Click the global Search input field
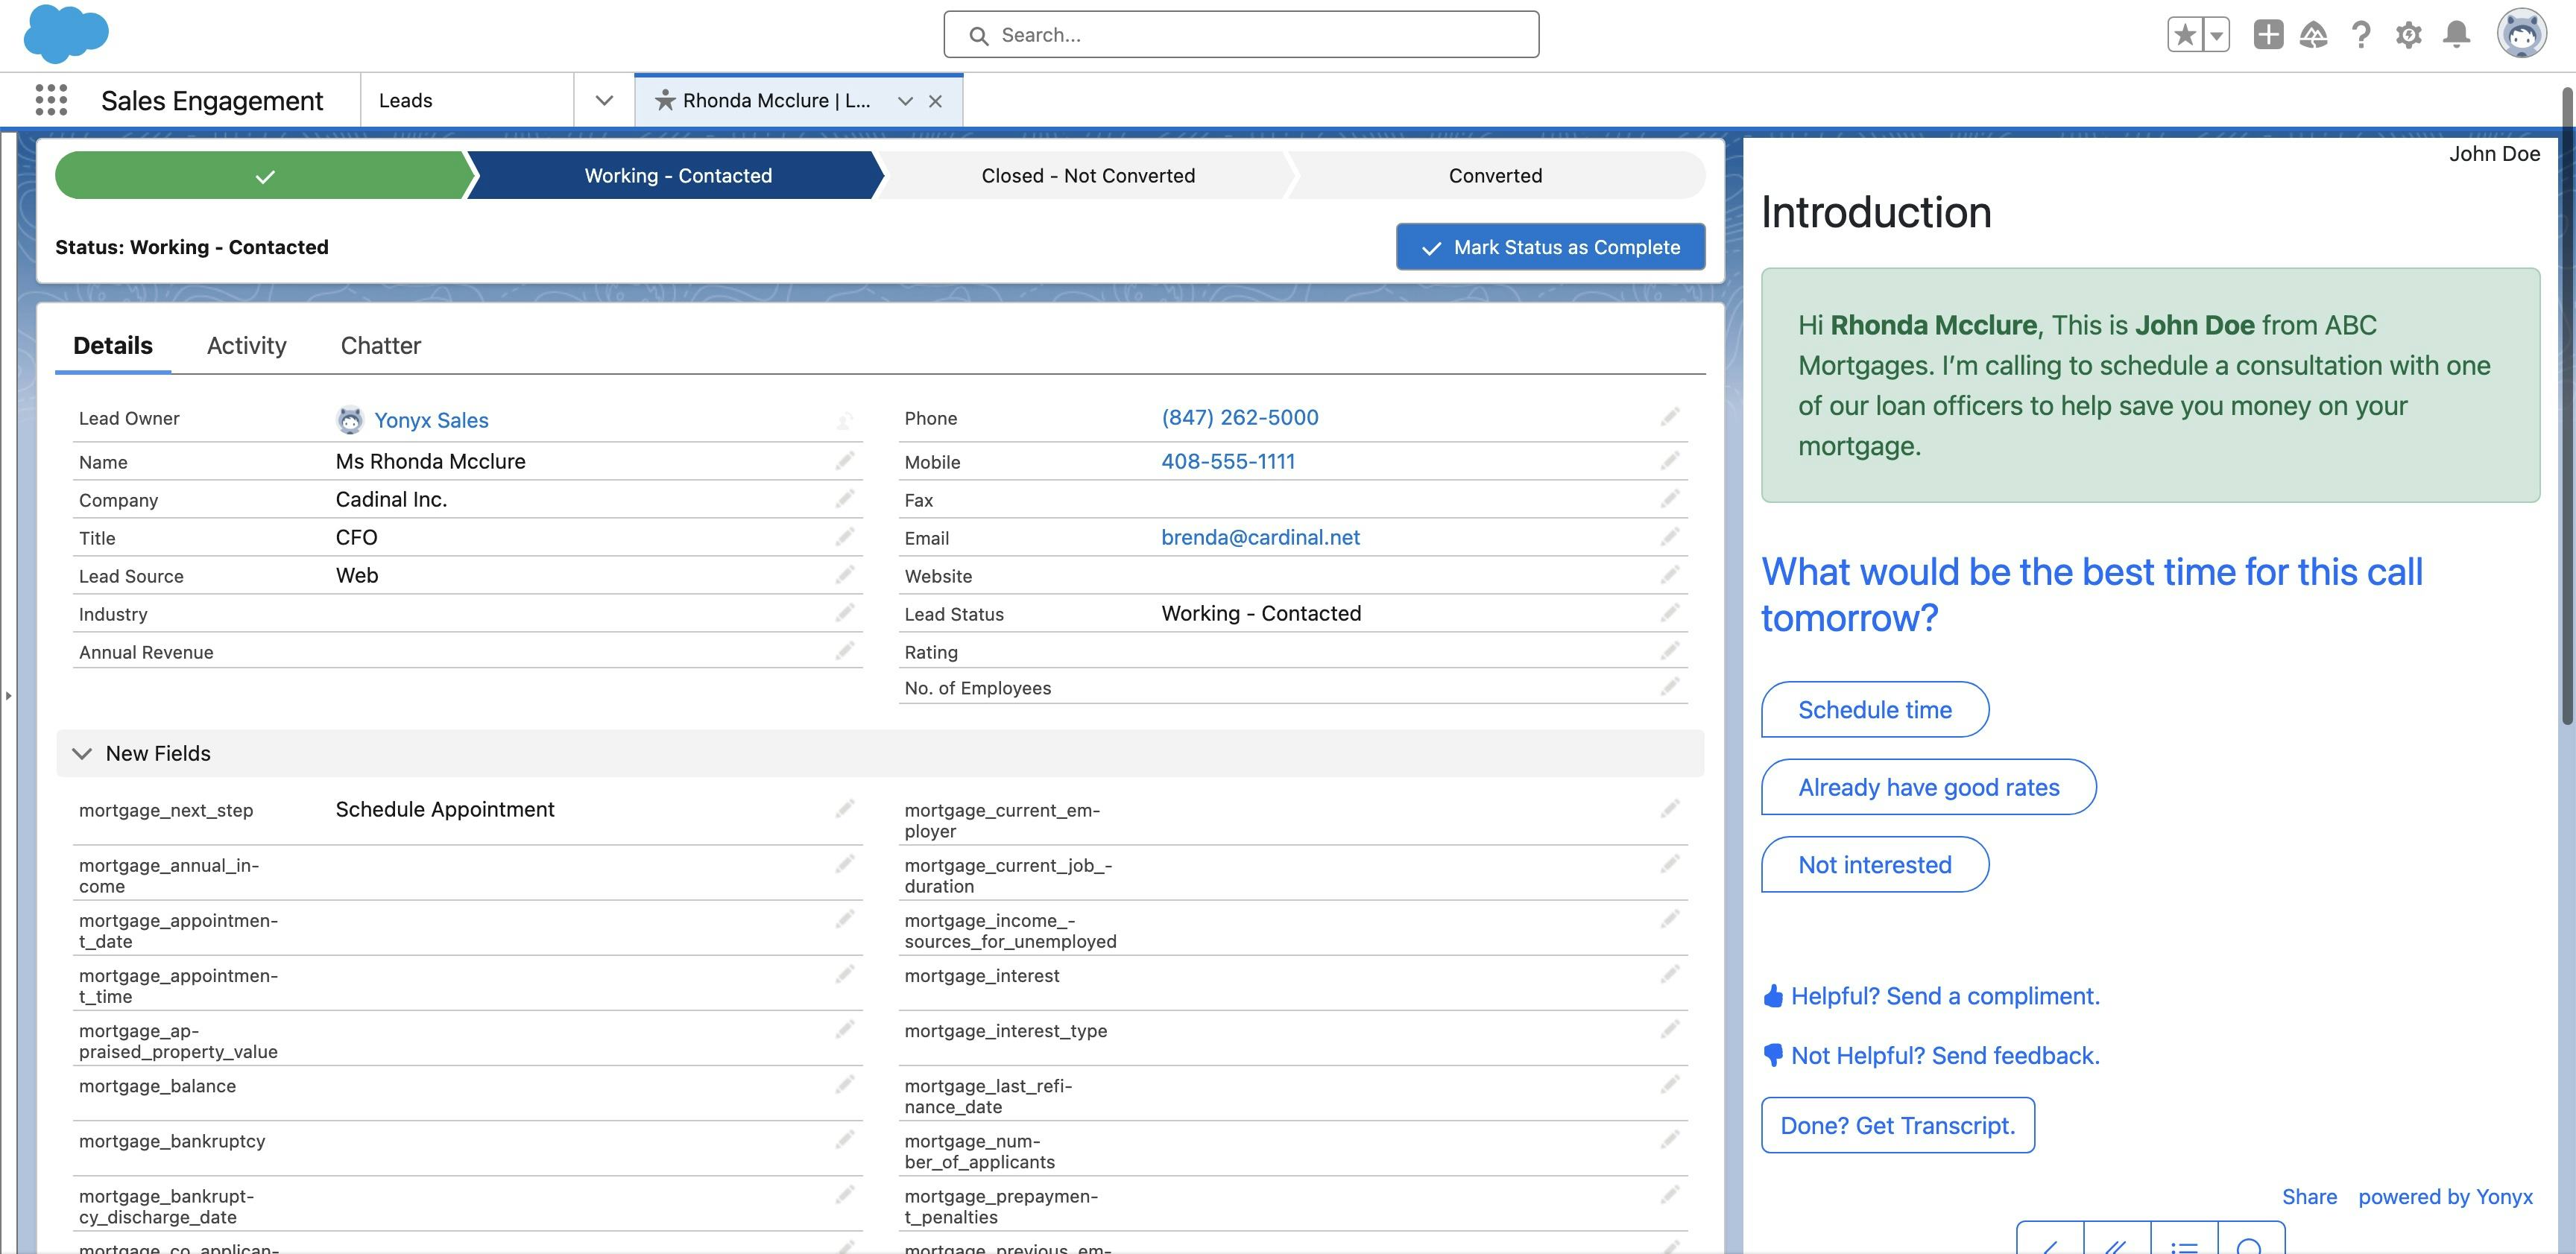The image size is (2576, 1254). tap(1240, 35)
